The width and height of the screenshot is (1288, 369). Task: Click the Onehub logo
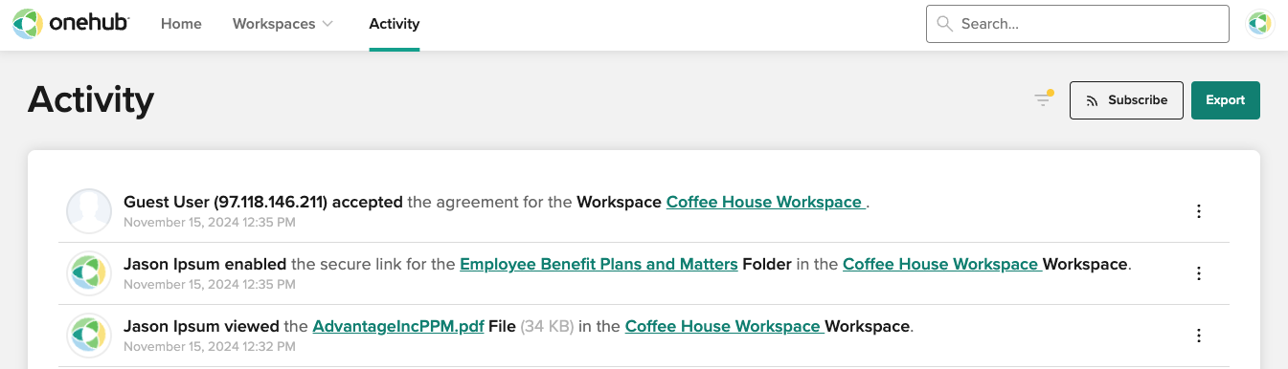pyautogui.click(x=72, y=24)
